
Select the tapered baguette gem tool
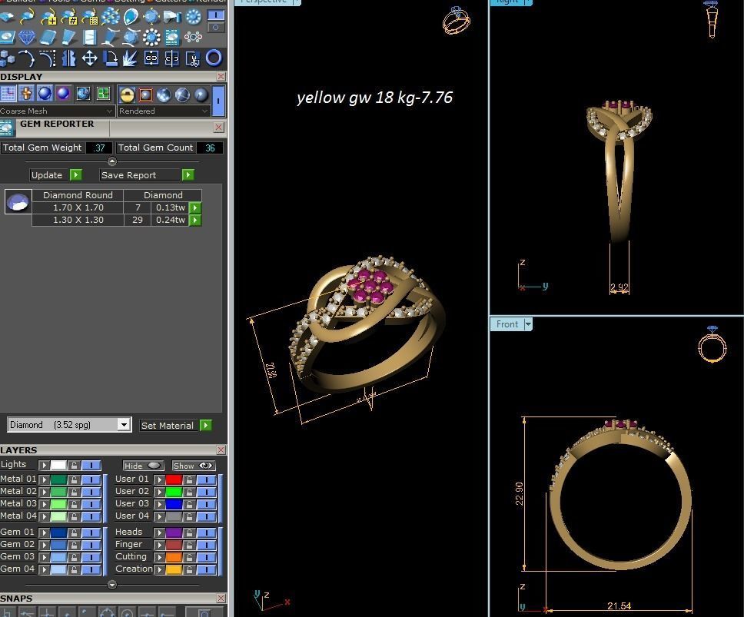pyautogui.click(x=69, y=37)
